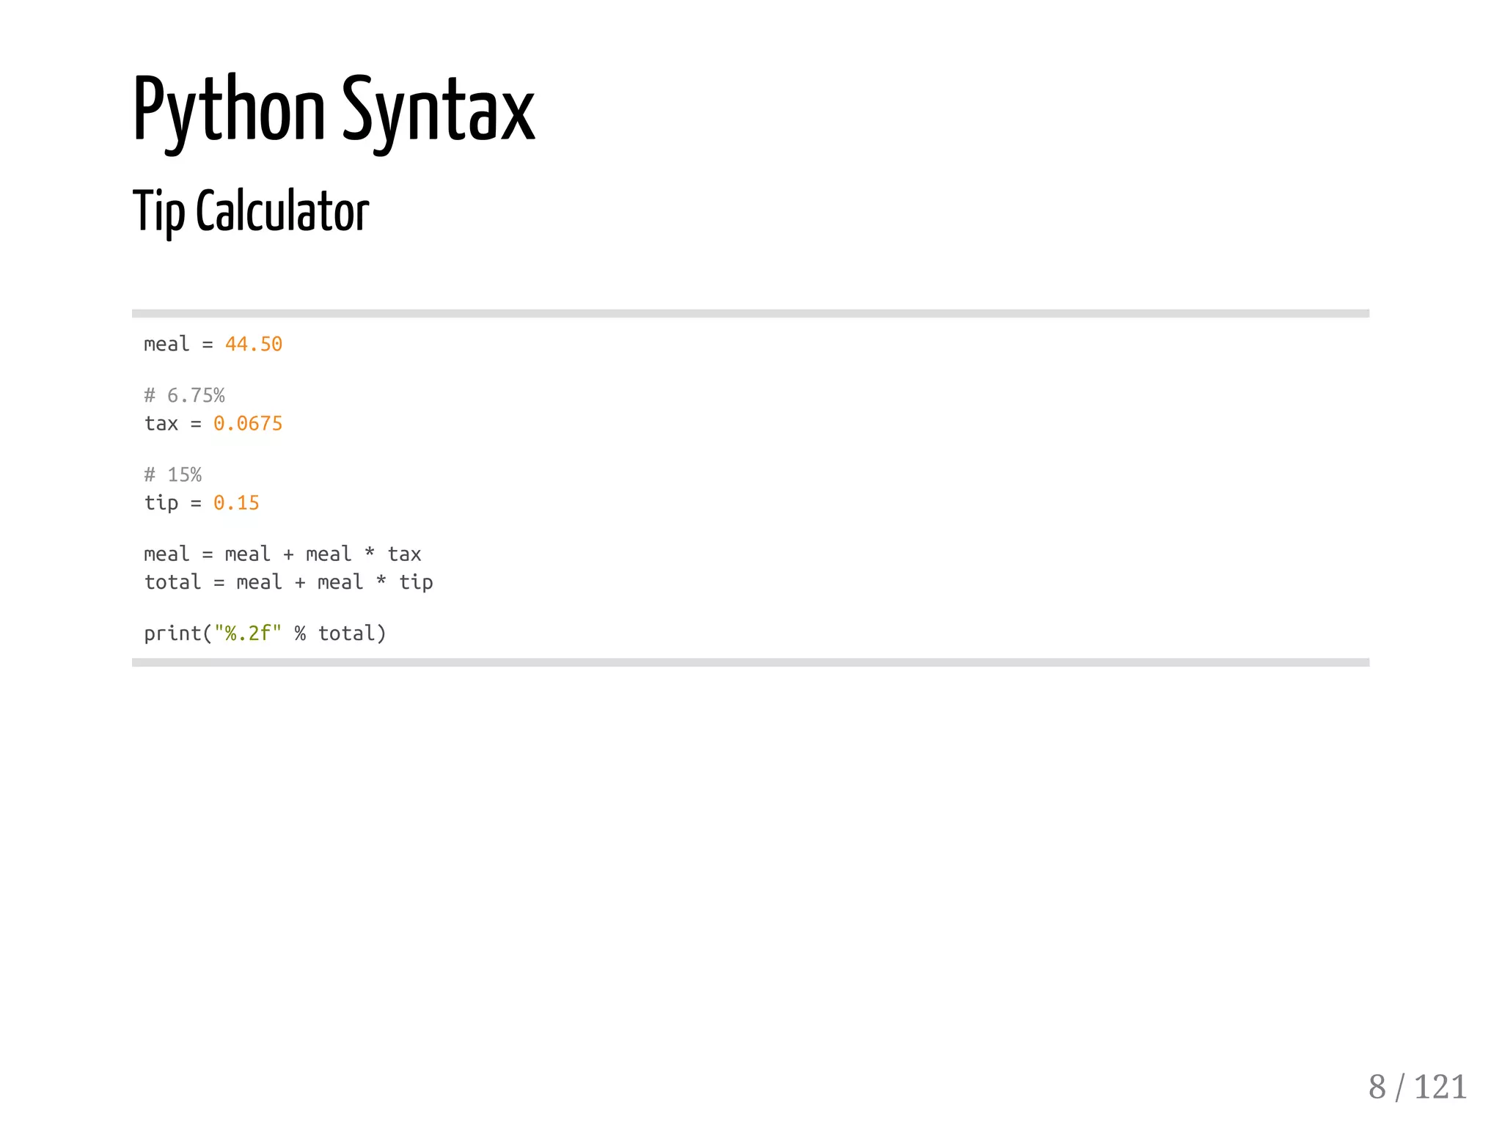Click the "total = meal + meal * tip" line
The width and height of the screenshot is (1502, 1127).
(x=288, y=582)
